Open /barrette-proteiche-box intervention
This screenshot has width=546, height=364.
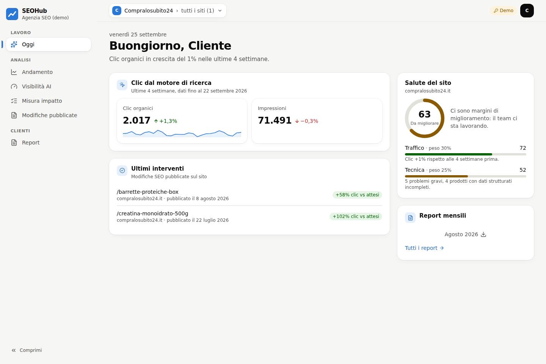(249, 195)
